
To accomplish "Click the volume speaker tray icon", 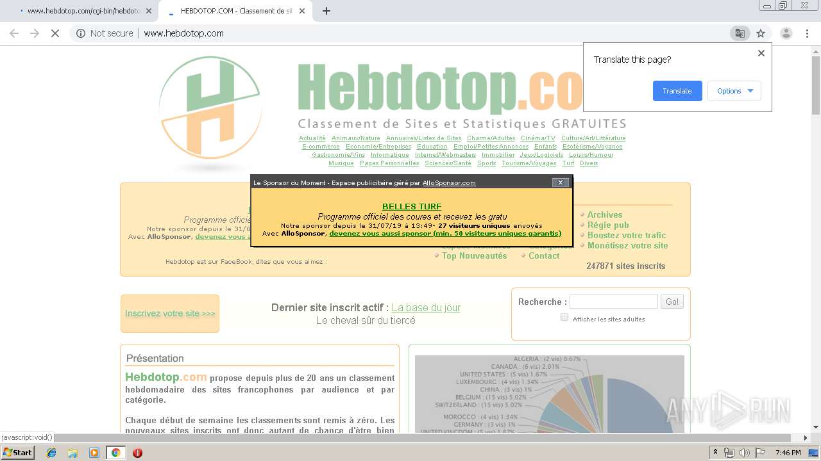I will (x=745, y=453).
